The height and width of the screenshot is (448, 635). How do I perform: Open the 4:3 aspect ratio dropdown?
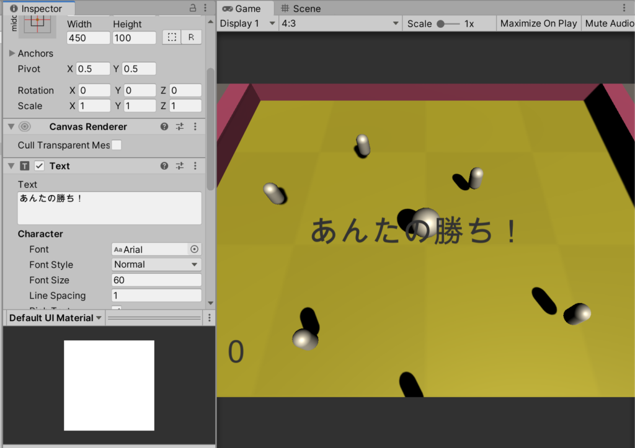click(x=340, y=24)
